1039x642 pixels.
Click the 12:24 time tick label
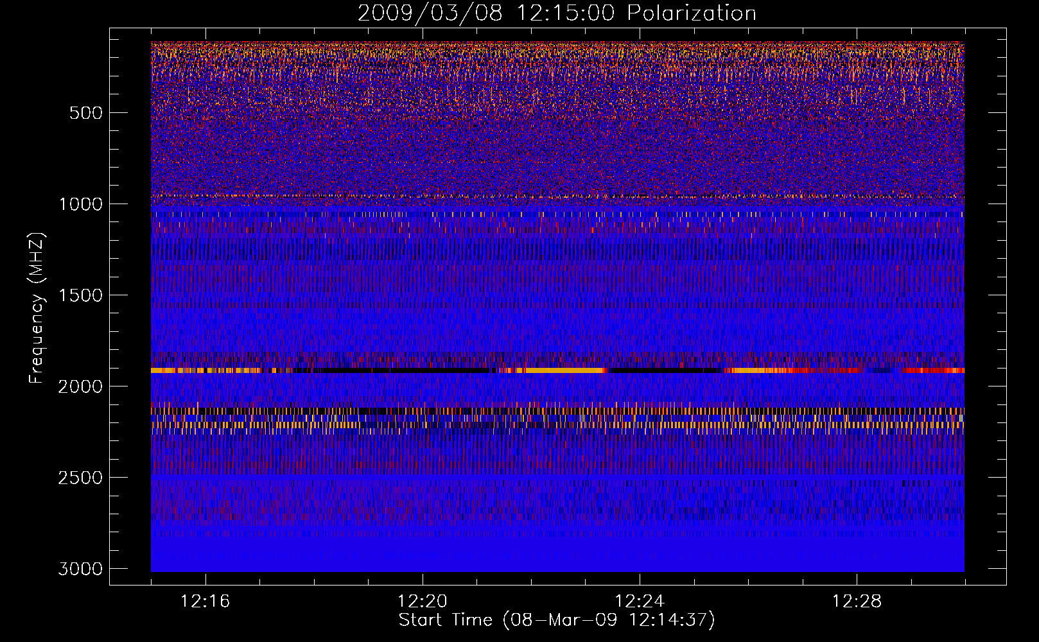click(x=639, y=602)
